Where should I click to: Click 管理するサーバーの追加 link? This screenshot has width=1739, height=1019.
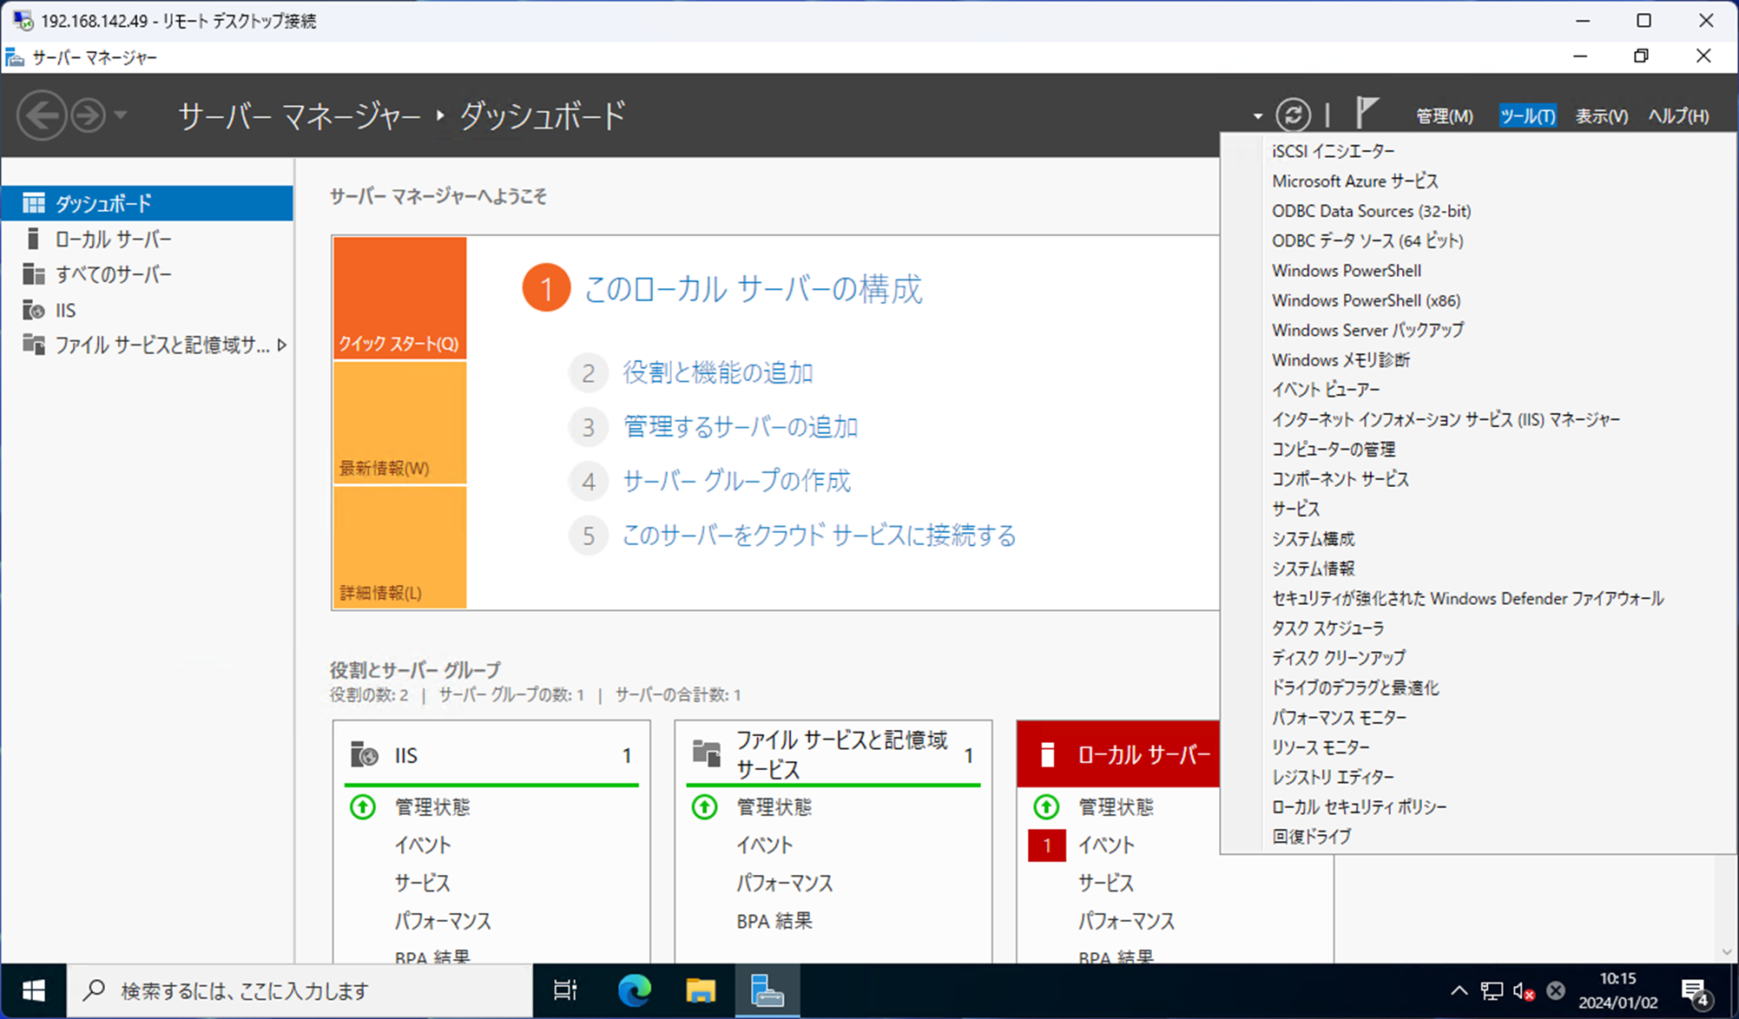pyautogui.click(x=740, y=427)
